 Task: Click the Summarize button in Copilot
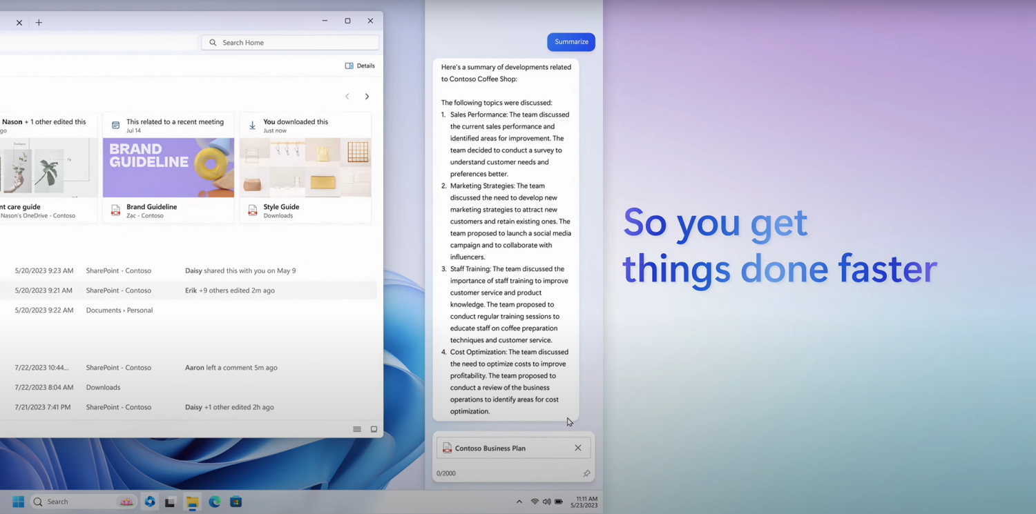point(571,42)
